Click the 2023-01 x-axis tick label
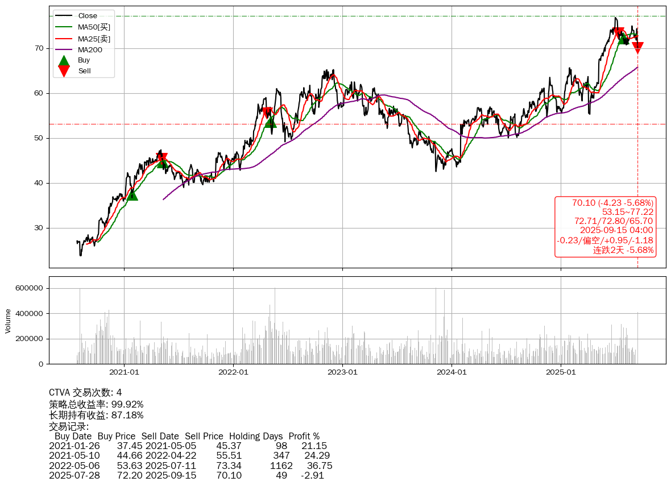671x486 pixels. [x=342, y=372]
